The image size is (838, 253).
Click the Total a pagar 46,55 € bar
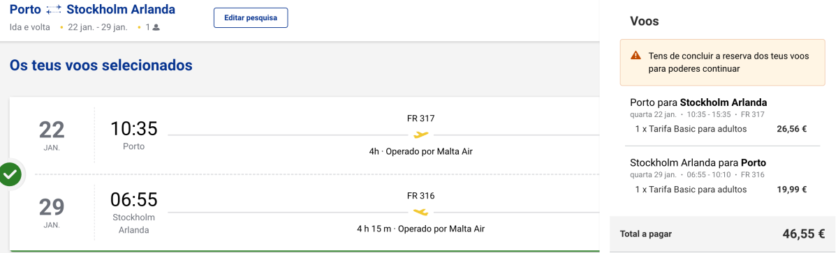coord(724,234)
